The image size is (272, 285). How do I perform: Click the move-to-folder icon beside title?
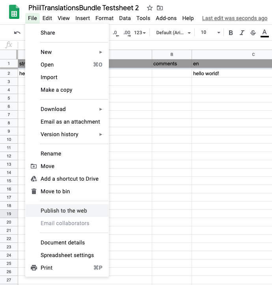coord(160,8)
